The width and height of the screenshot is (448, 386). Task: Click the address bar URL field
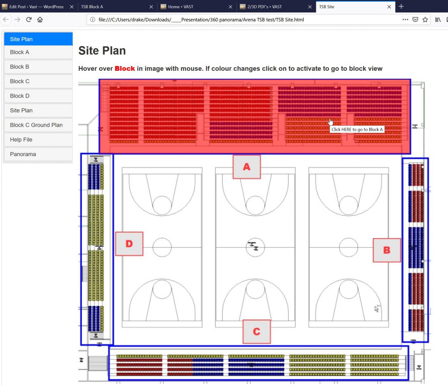coord(245,20)
